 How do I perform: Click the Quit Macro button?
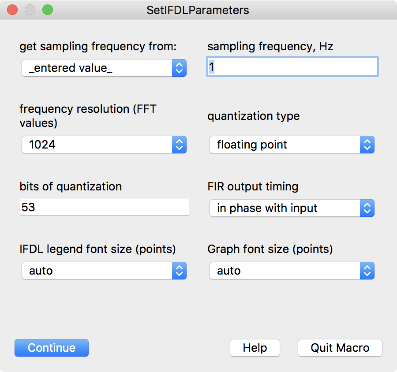[x=340, y=348]
